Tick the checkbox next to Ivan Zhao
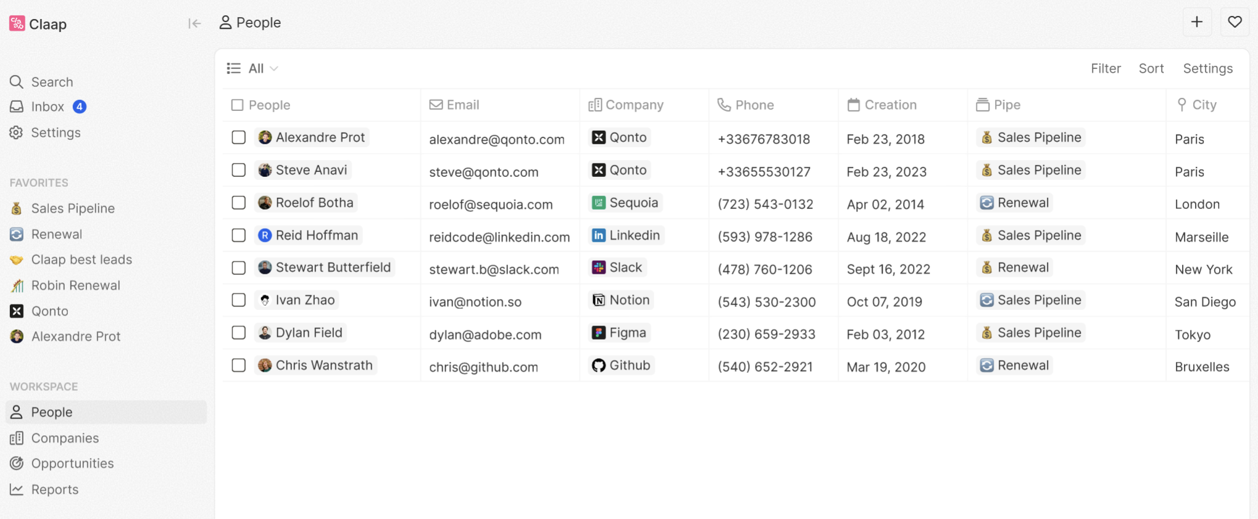The height and width of the screenshot is (519, 1258). tap(238, 300)
